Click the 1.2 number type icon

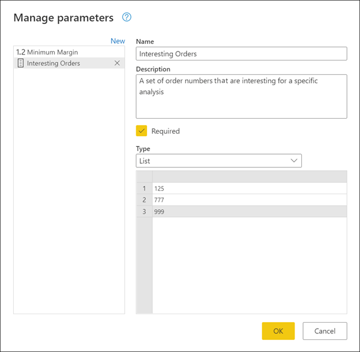click(x=20, y=52)
